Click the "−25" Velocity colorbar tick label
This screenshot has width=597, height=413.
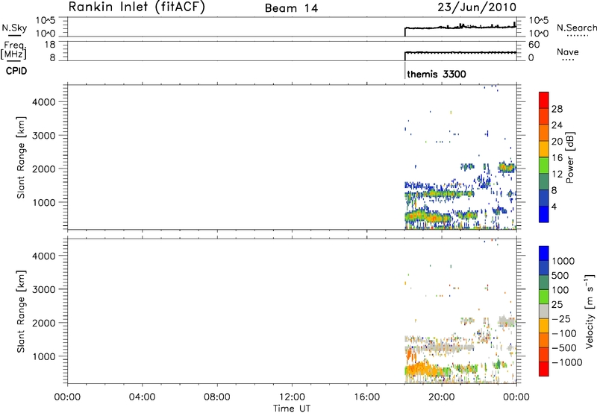click(x=561, y=318)
